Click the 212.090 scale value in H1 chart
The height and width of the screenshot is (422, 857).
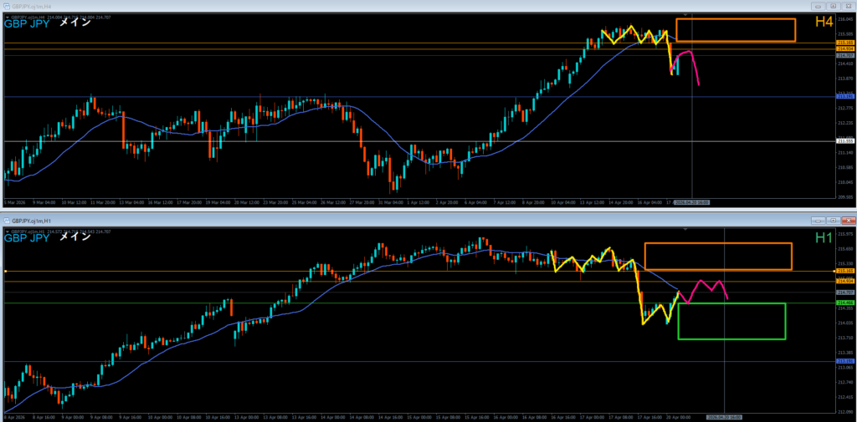(x=845, y=412)
